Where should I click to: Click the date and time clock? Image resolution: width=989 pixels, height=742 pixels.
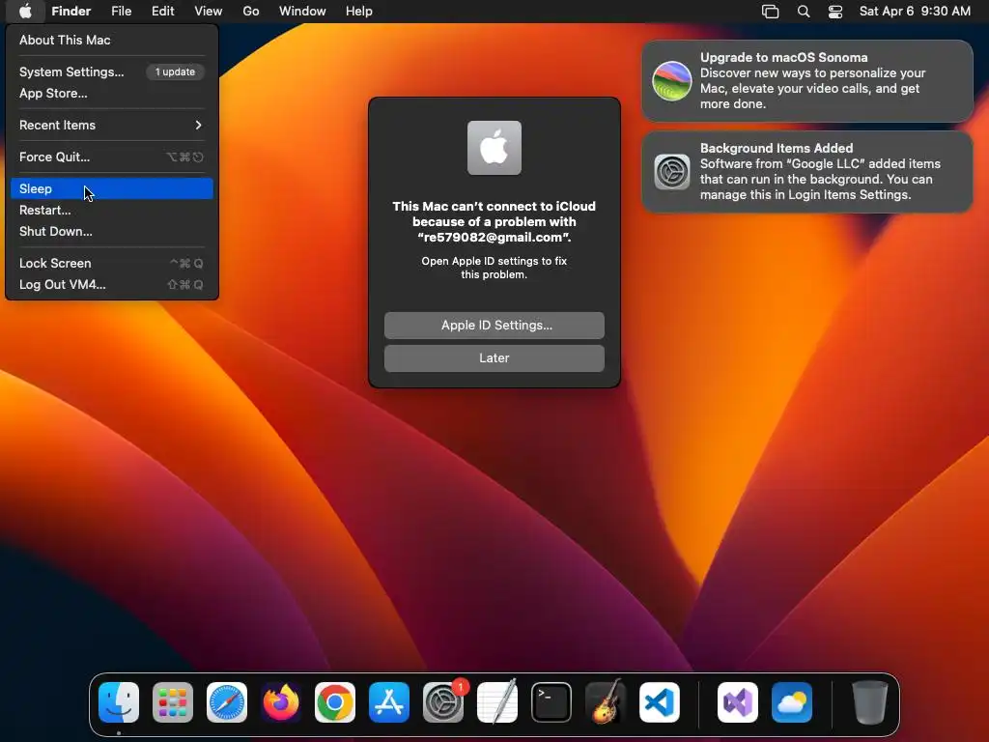pos(915,12)
